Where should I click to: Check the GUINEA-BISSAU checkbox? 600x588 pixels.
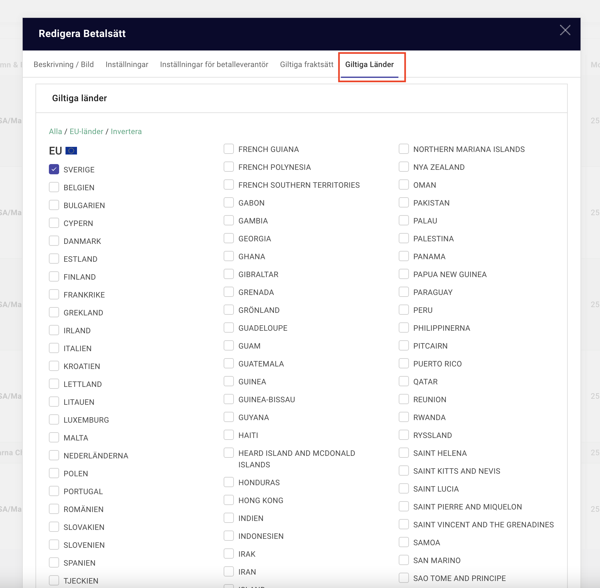(229, 399)
